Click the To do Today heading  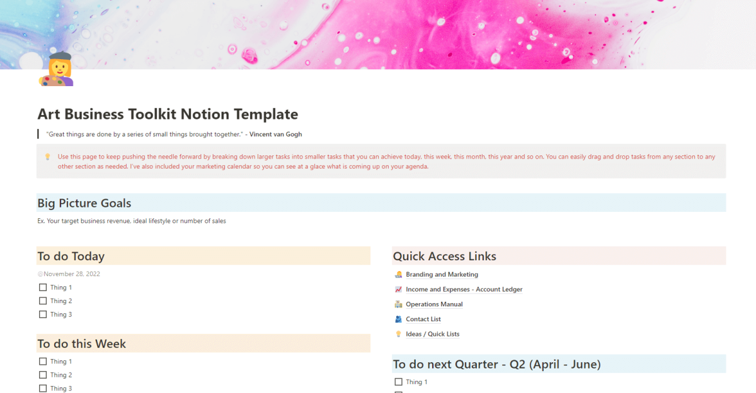[x=71, y=256]
